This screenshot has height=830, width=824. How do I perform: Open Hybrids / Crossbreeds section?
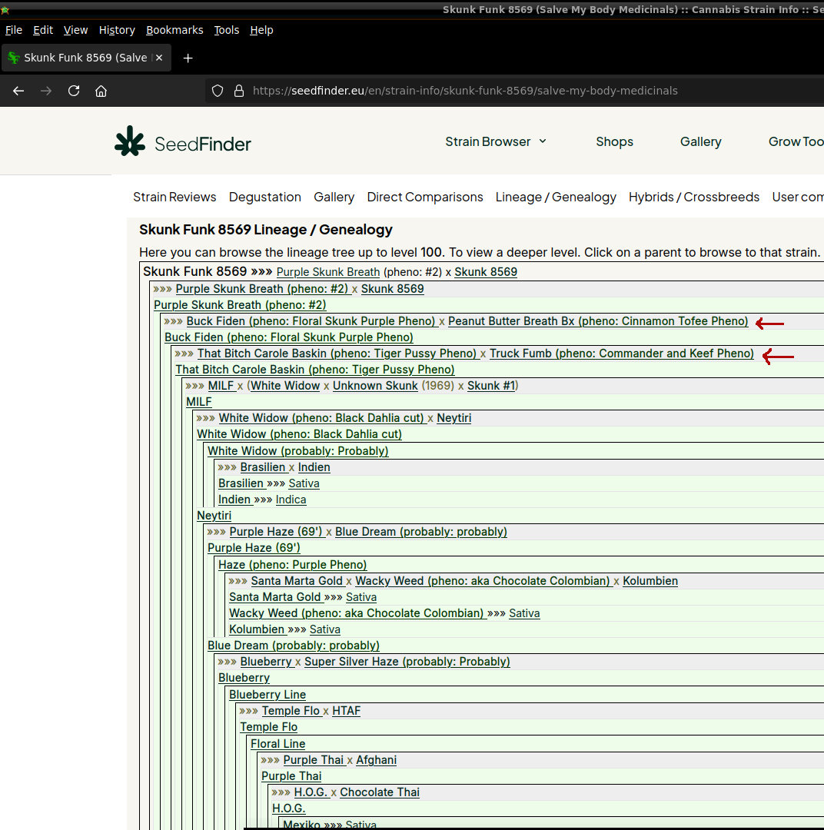pyautogui.click(x=694, y=197)
